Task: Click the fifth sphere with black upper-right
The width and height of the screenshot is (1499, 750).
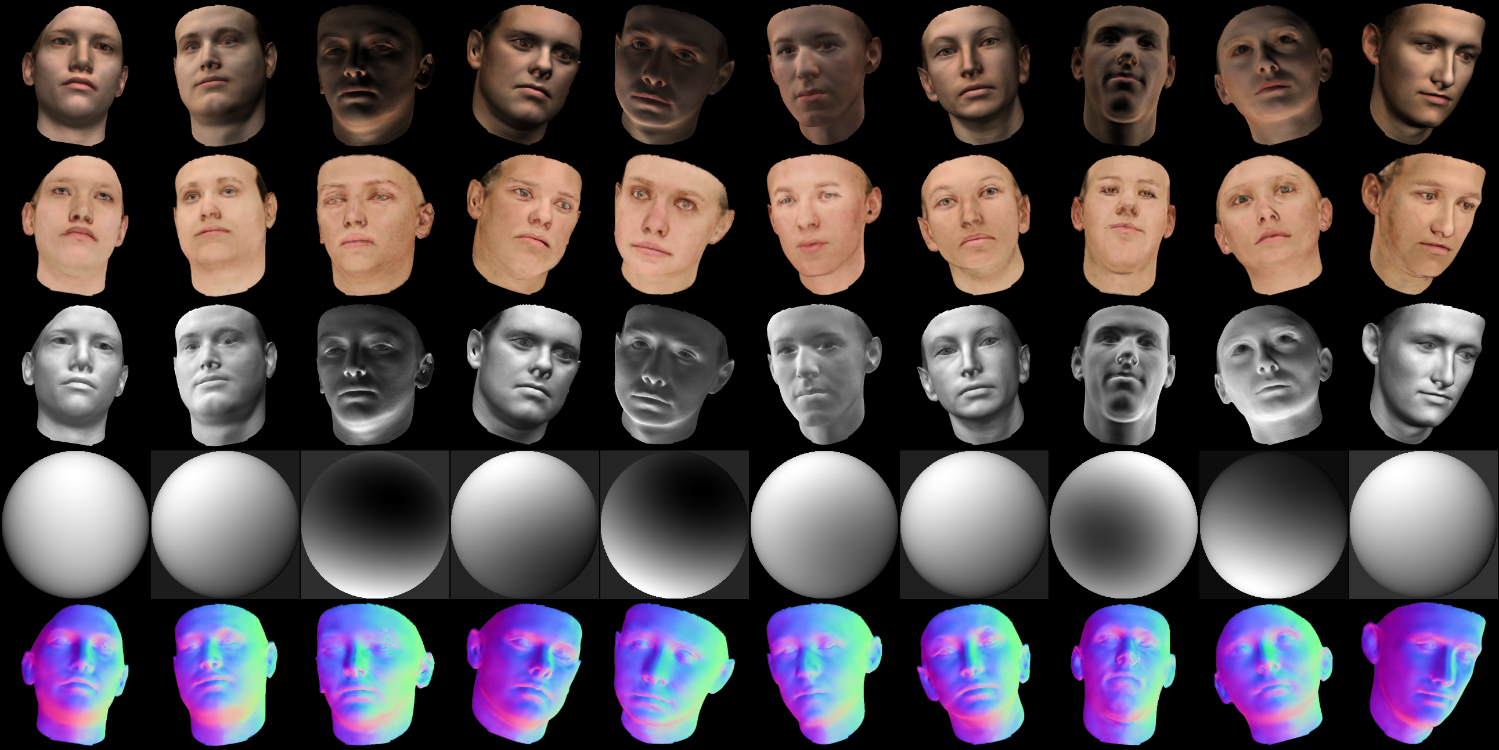Action: tap(675, 525)
